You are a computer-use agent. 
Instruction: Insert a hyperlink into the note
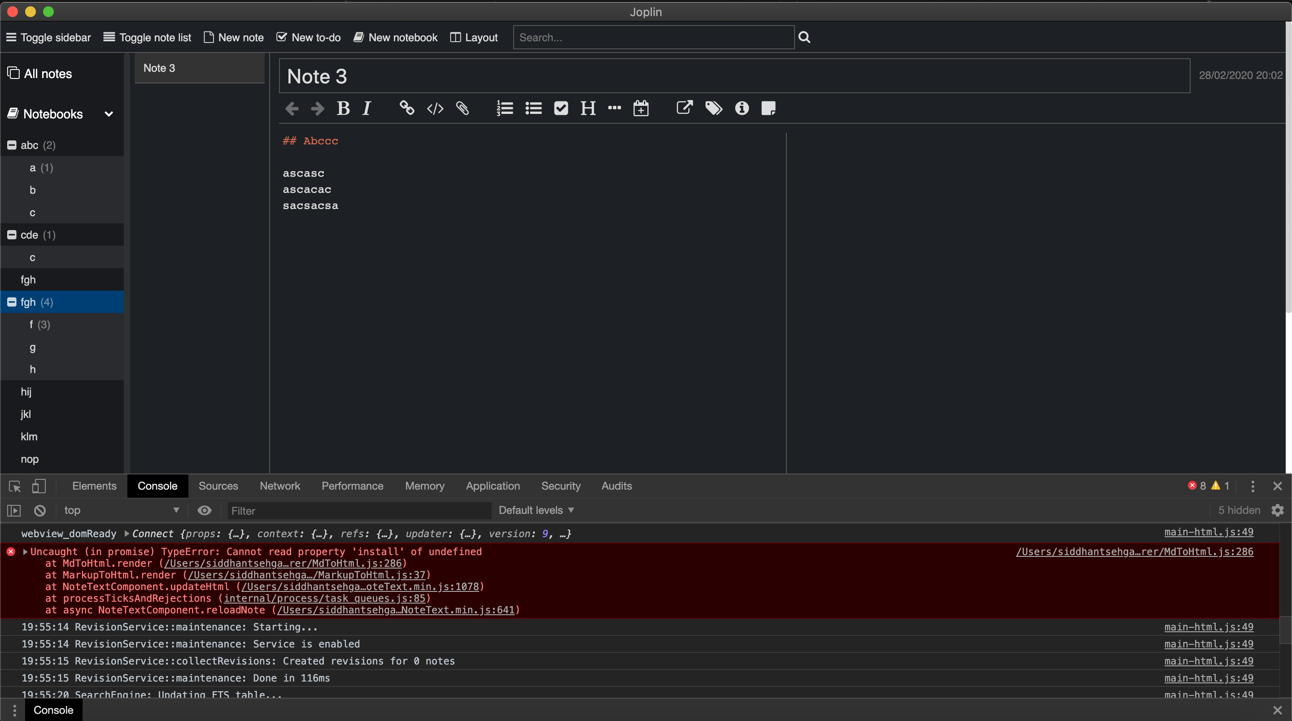(x=406, y=108)
